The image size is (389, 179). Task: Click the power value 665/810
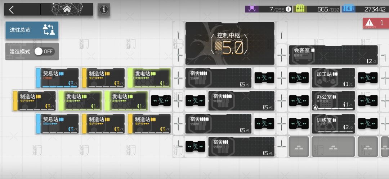click(328, 9)
